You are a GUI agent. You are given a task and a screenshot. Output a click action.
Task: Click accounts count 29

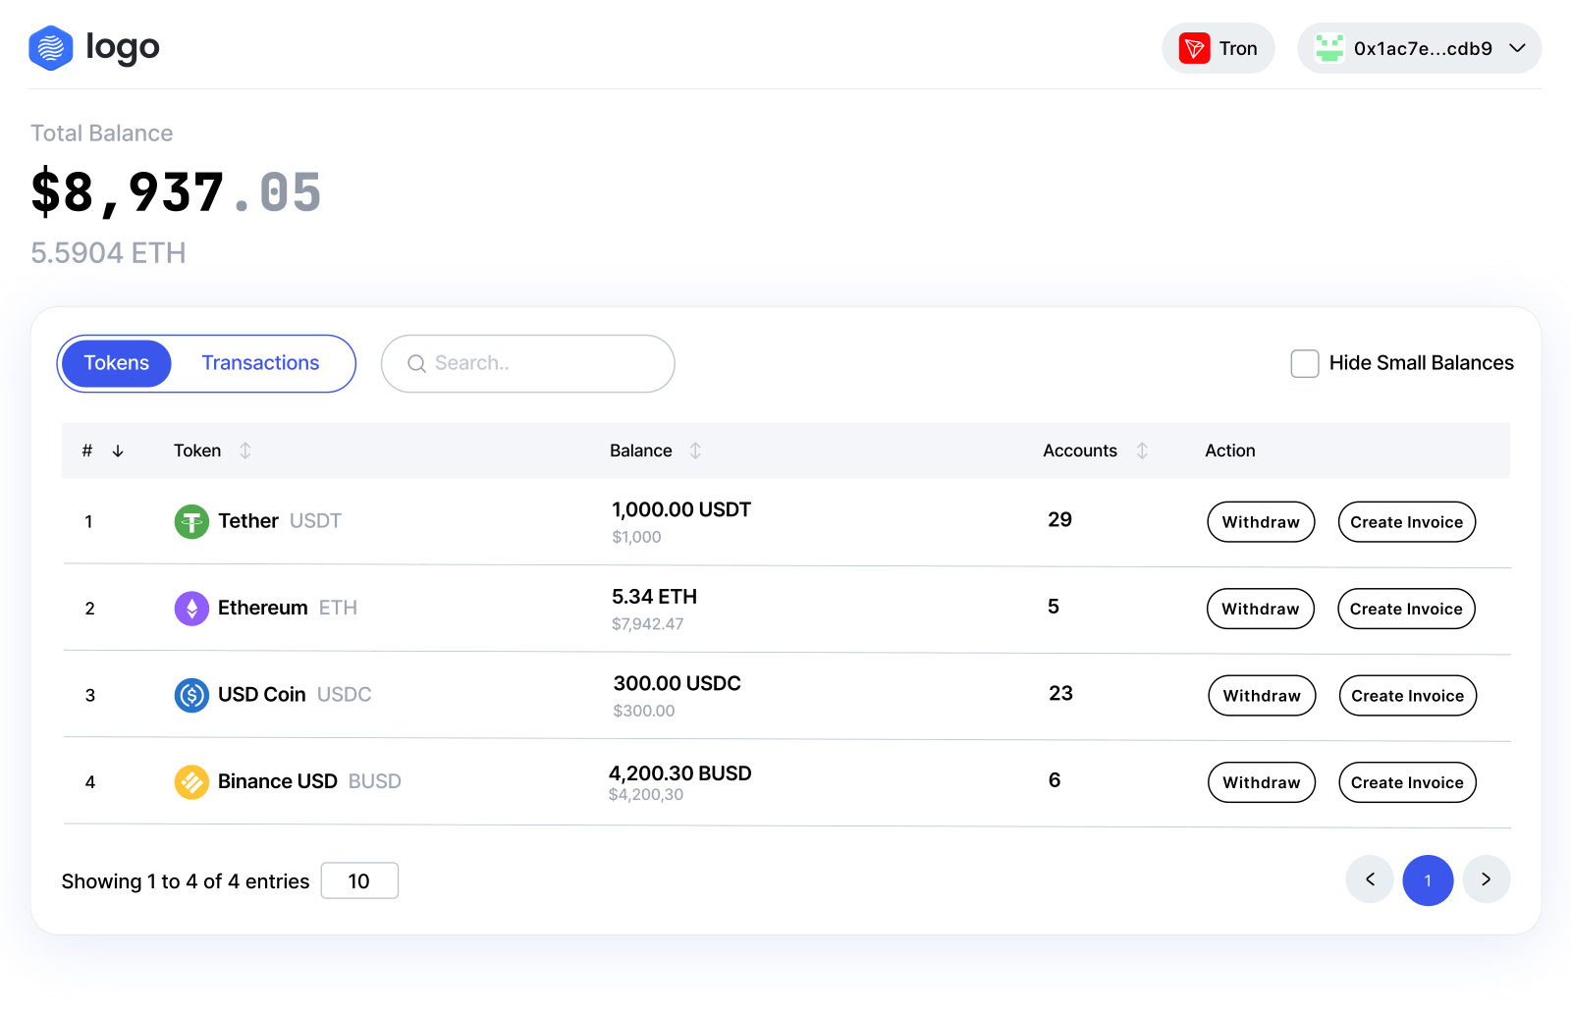coord(1060,520)
